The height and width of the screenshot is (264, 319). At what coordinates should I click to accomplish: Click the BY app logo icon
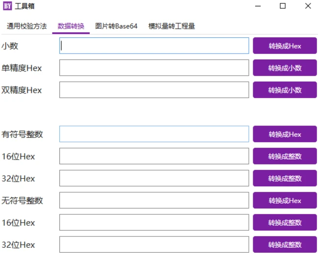tap(7, 6)
